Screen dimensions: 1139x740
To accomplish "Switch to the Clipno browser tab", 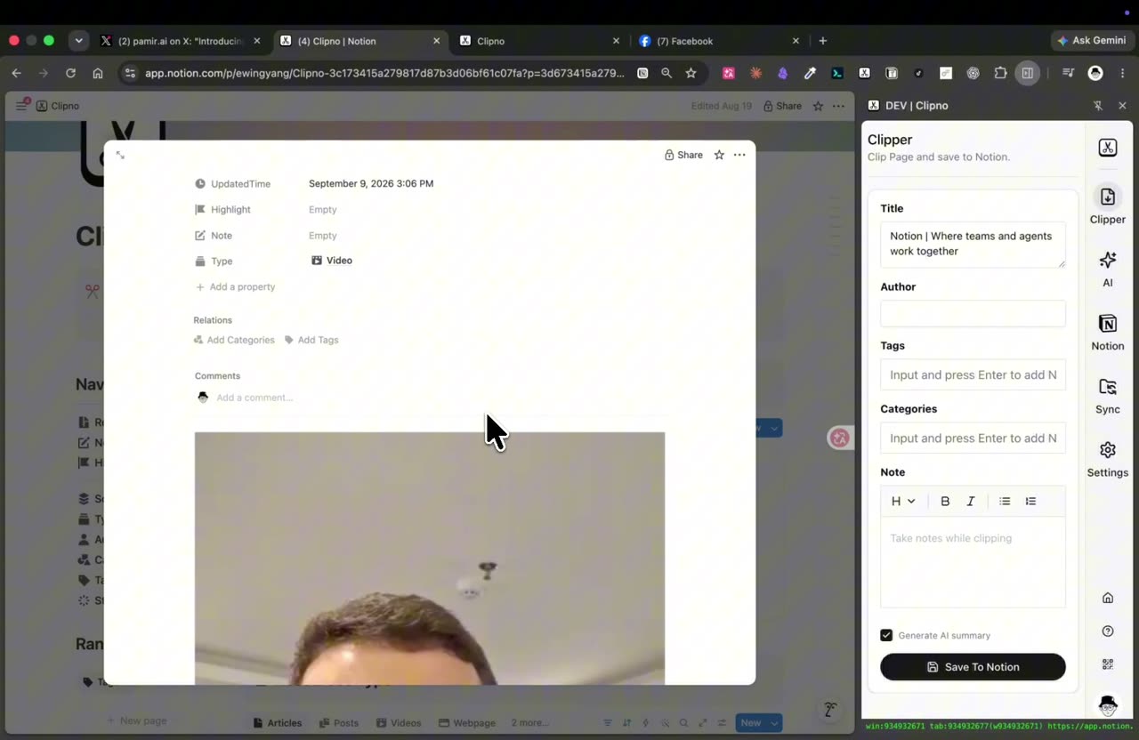I will point(539,41).
